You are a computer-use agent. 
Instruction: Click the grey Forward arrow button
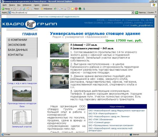[14, 9]
